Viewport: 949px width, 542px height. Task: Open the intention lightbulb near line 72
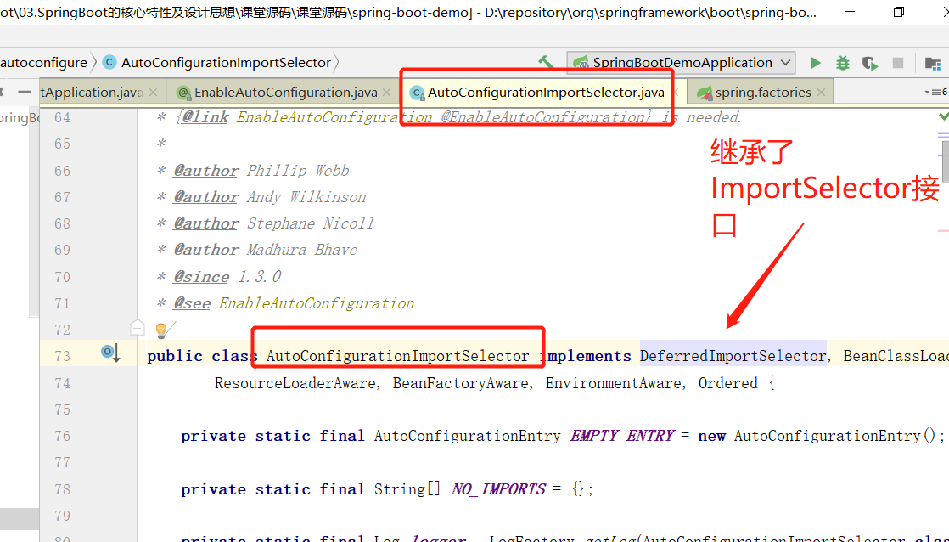[x=160, y=329]
